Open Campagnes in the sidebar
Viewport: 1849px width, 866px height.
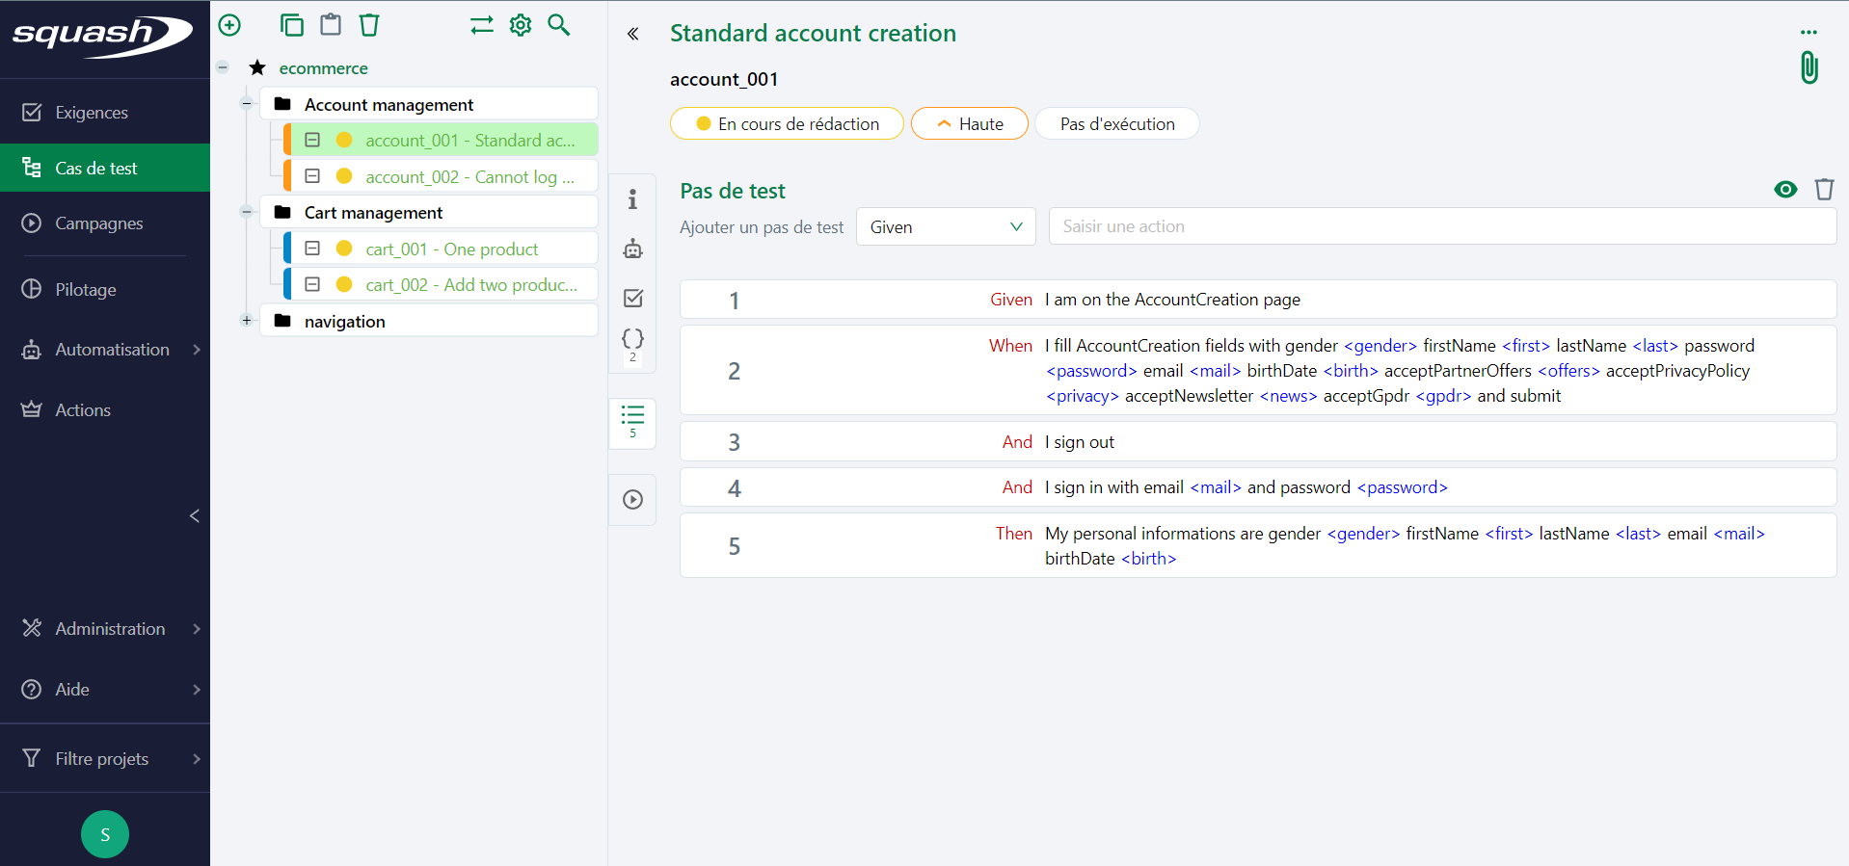pos(98,223)
